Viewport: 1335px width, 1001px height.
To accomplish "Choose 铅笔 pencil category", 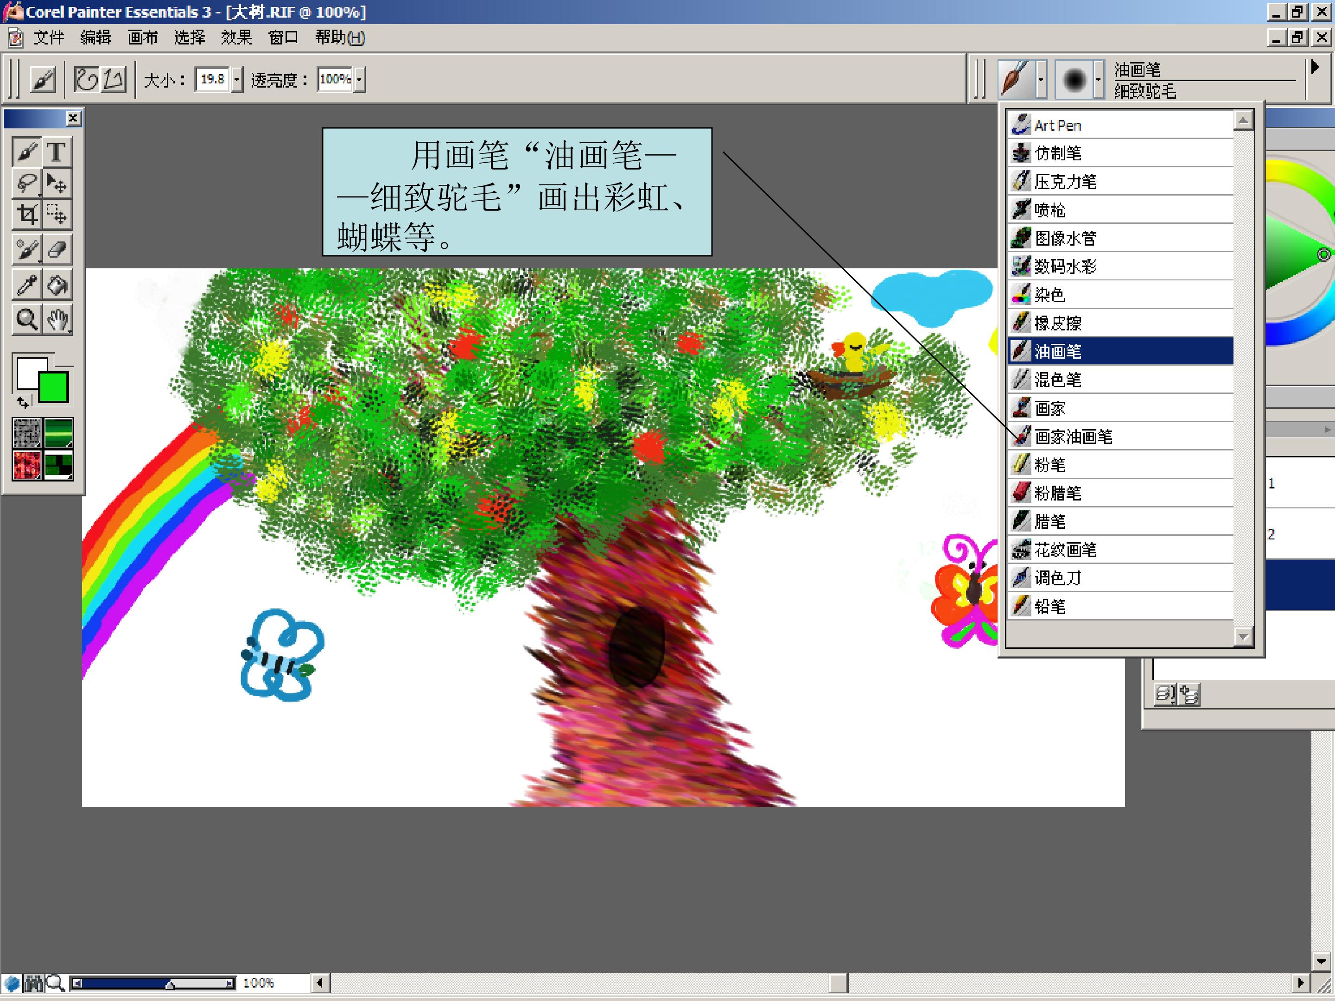I will pos(1121,606).
